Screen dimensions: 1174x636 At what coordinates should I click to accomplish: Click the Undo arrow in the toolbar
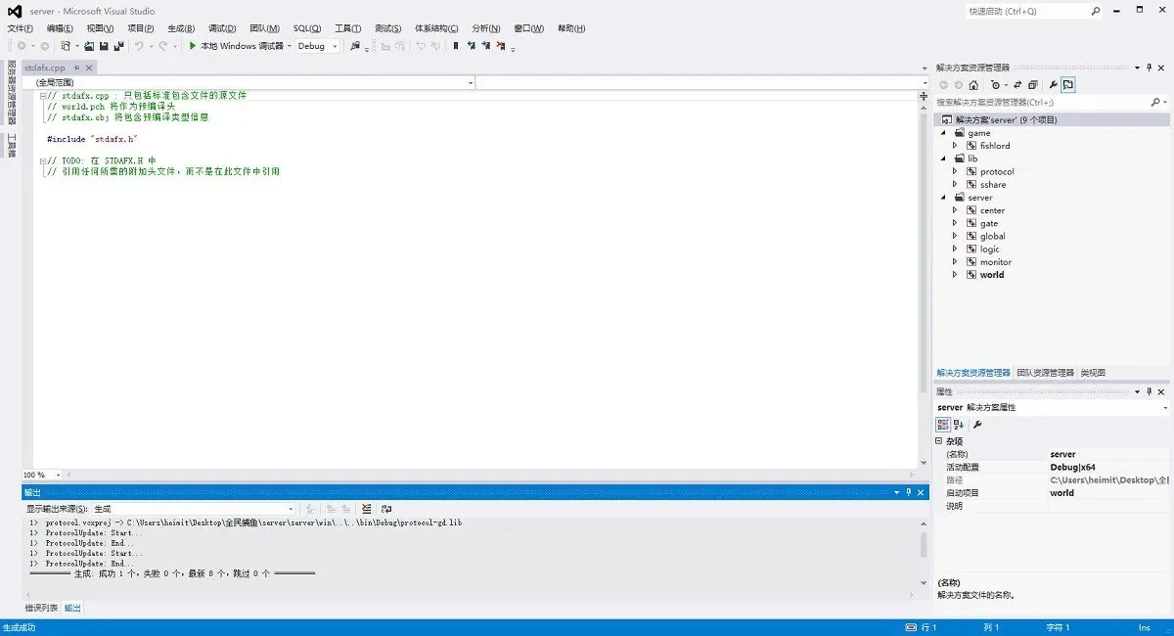(140, 46)
